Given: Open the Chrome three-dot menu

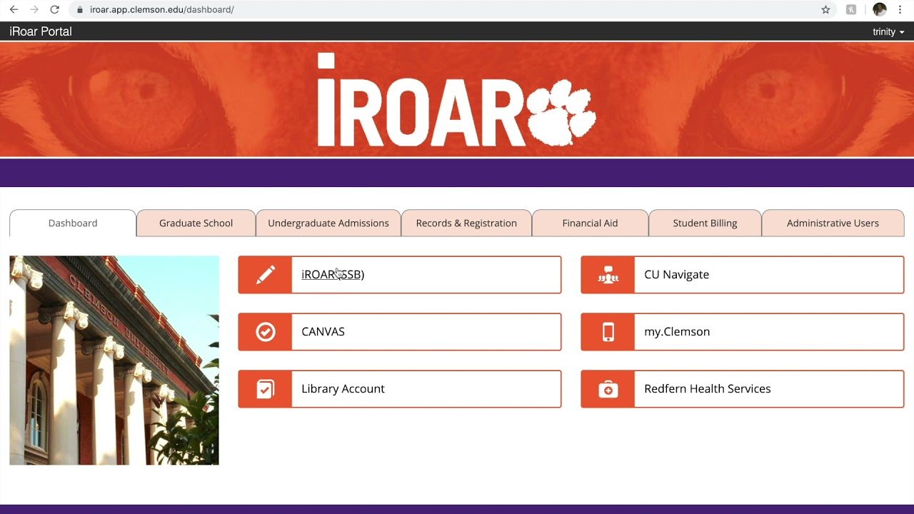Looking at the screenshot, I should (x=900, y=10).
